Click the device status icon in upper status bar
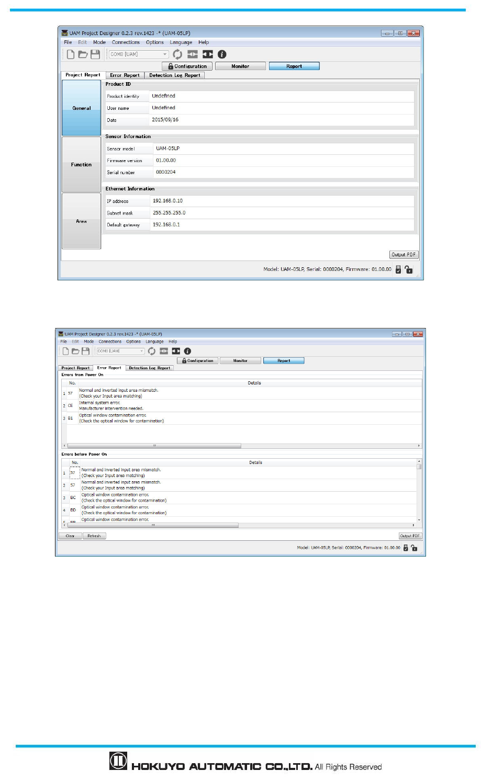481x782 pixels. [x=398, y=269]
